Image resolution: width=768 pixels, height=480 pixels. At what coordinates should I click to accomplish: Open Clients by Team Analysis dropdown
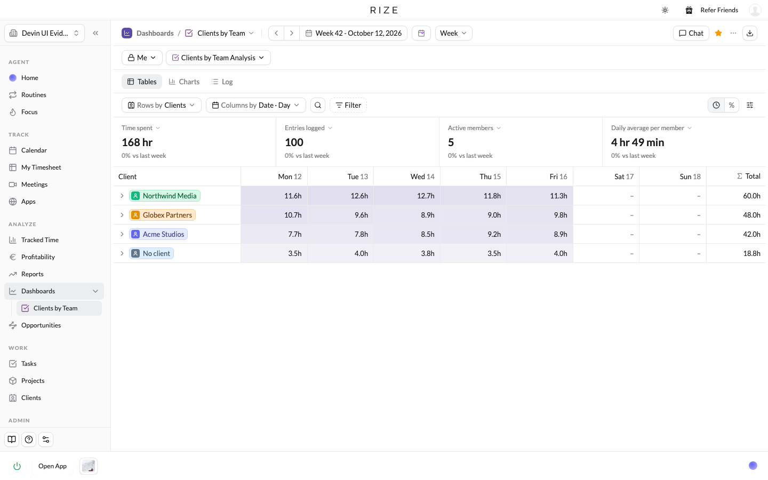point(218,58)
